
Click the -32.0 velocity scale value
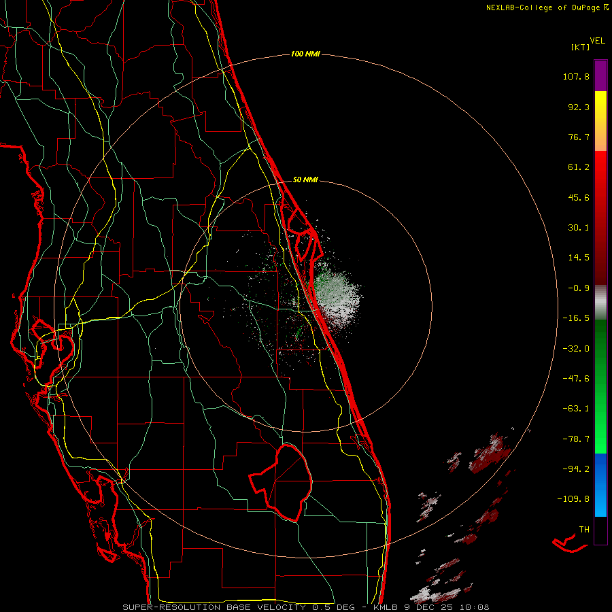click(x=576, y=349)
